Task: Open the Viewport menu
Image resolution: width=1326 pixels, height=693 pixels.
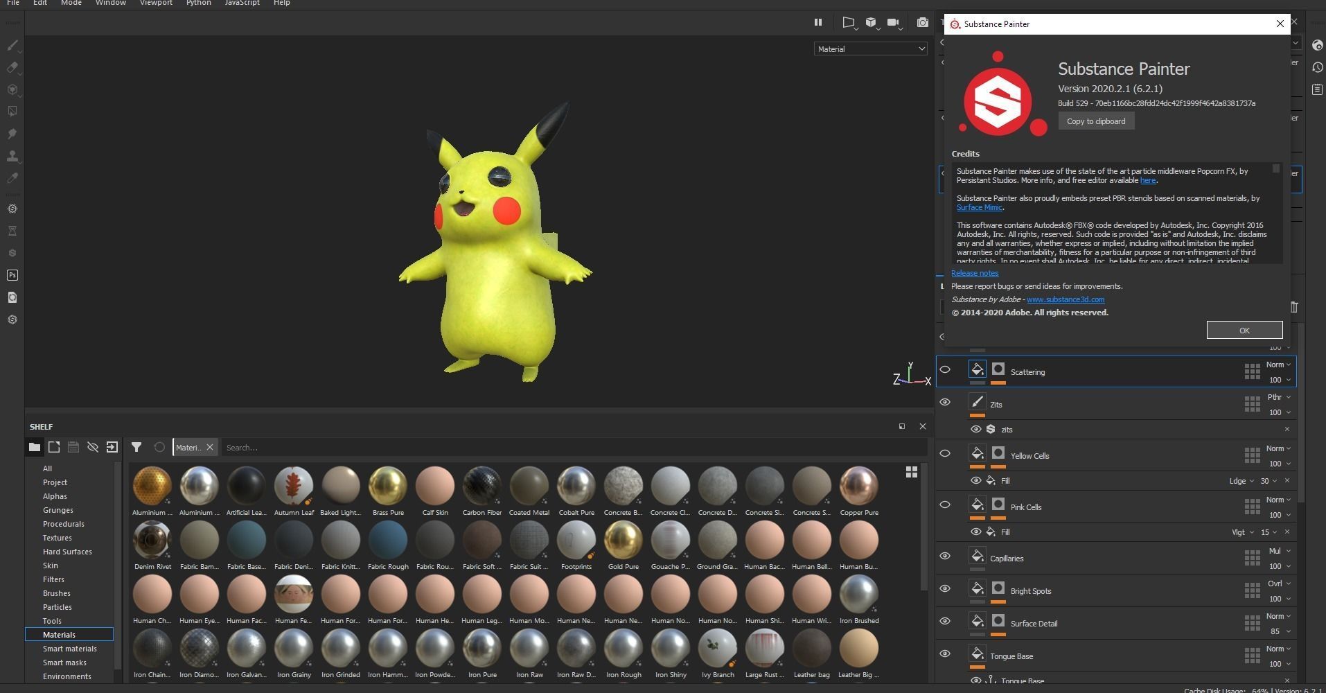Action: (x=156, y=3)
